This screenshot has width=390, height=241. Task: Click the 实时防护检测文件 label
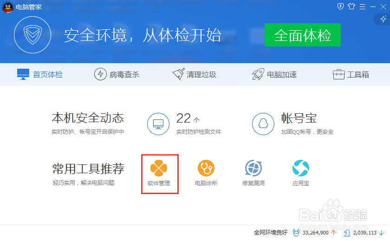pyautogui.click(x=199, y=132)
